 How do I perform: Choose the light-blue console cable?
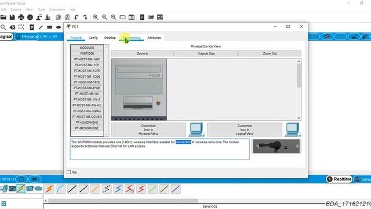[x=61, y=189]
